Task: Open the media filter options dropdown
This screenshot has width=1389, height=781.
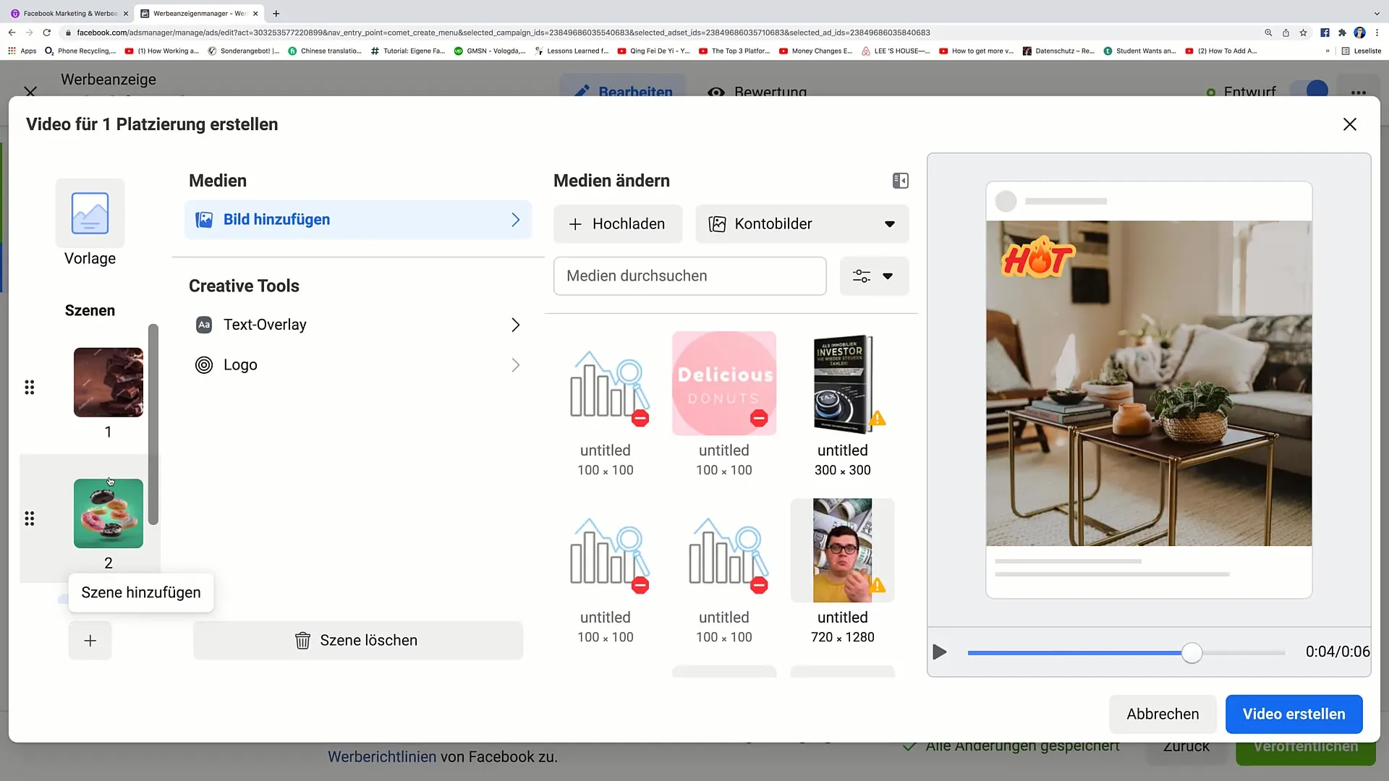Action: tap(874, 276)
